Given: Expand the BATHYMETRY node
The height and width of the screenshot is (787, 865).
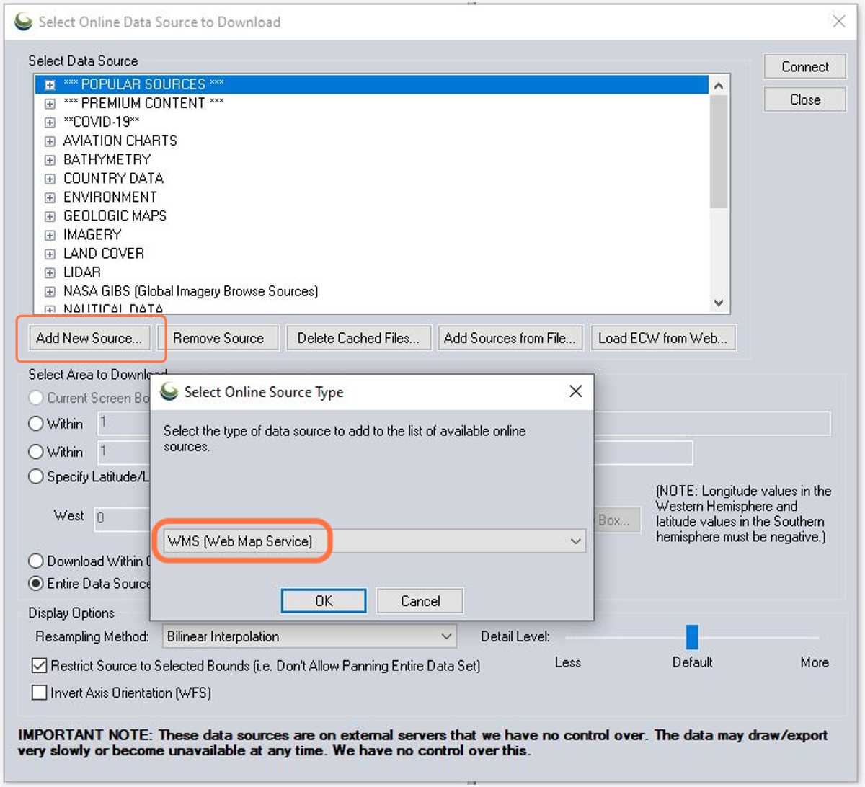Looking at the screenshot, I should click(50, 160).
